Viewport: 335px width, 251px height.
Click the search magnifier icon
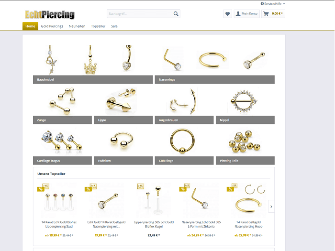(x=176, y=14)
